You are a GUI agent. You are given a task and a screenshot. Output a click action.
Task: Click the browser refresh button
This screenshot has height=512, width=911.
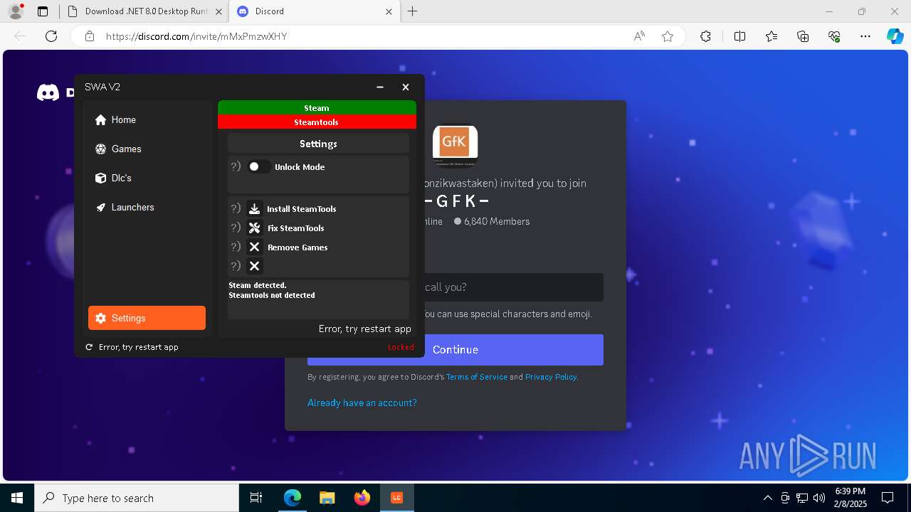tap(51, 36)
